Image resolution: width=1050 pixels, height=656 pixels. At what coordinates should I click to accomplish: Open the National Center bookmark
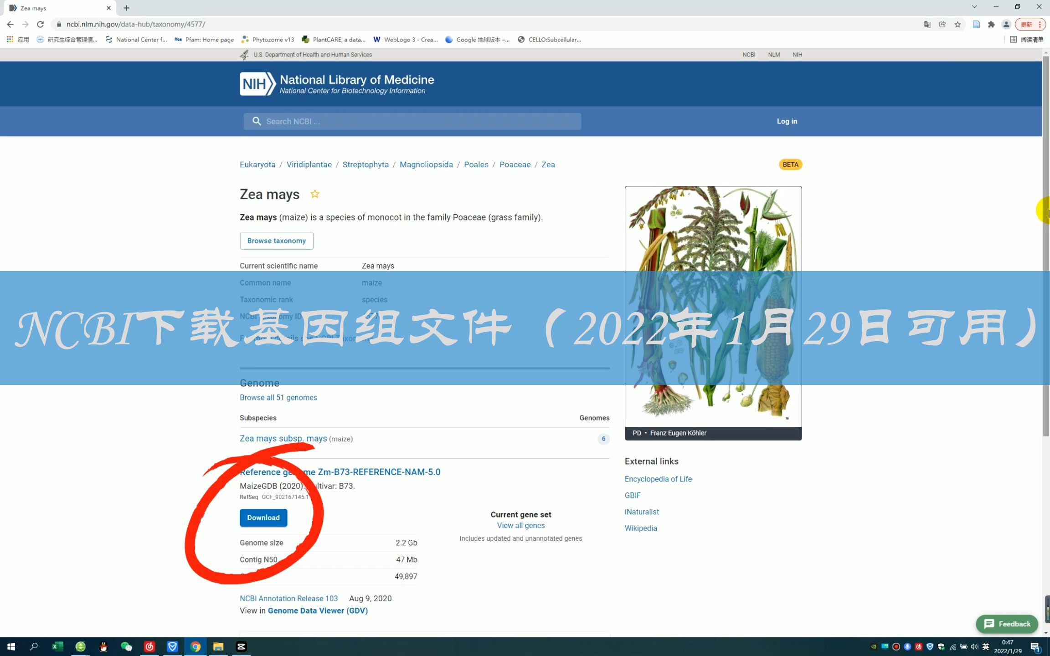click(x=136, y=40)
